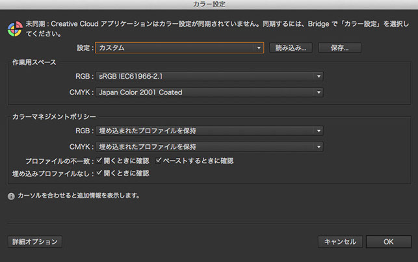Click the info icon beside cursor hint text
418x262 pixels.
tap(11, 196)
